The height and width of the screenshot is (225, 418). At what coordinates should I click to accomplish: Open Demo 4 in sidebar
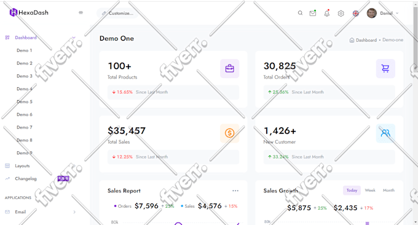pyautogui.click(x=24, y=89)
